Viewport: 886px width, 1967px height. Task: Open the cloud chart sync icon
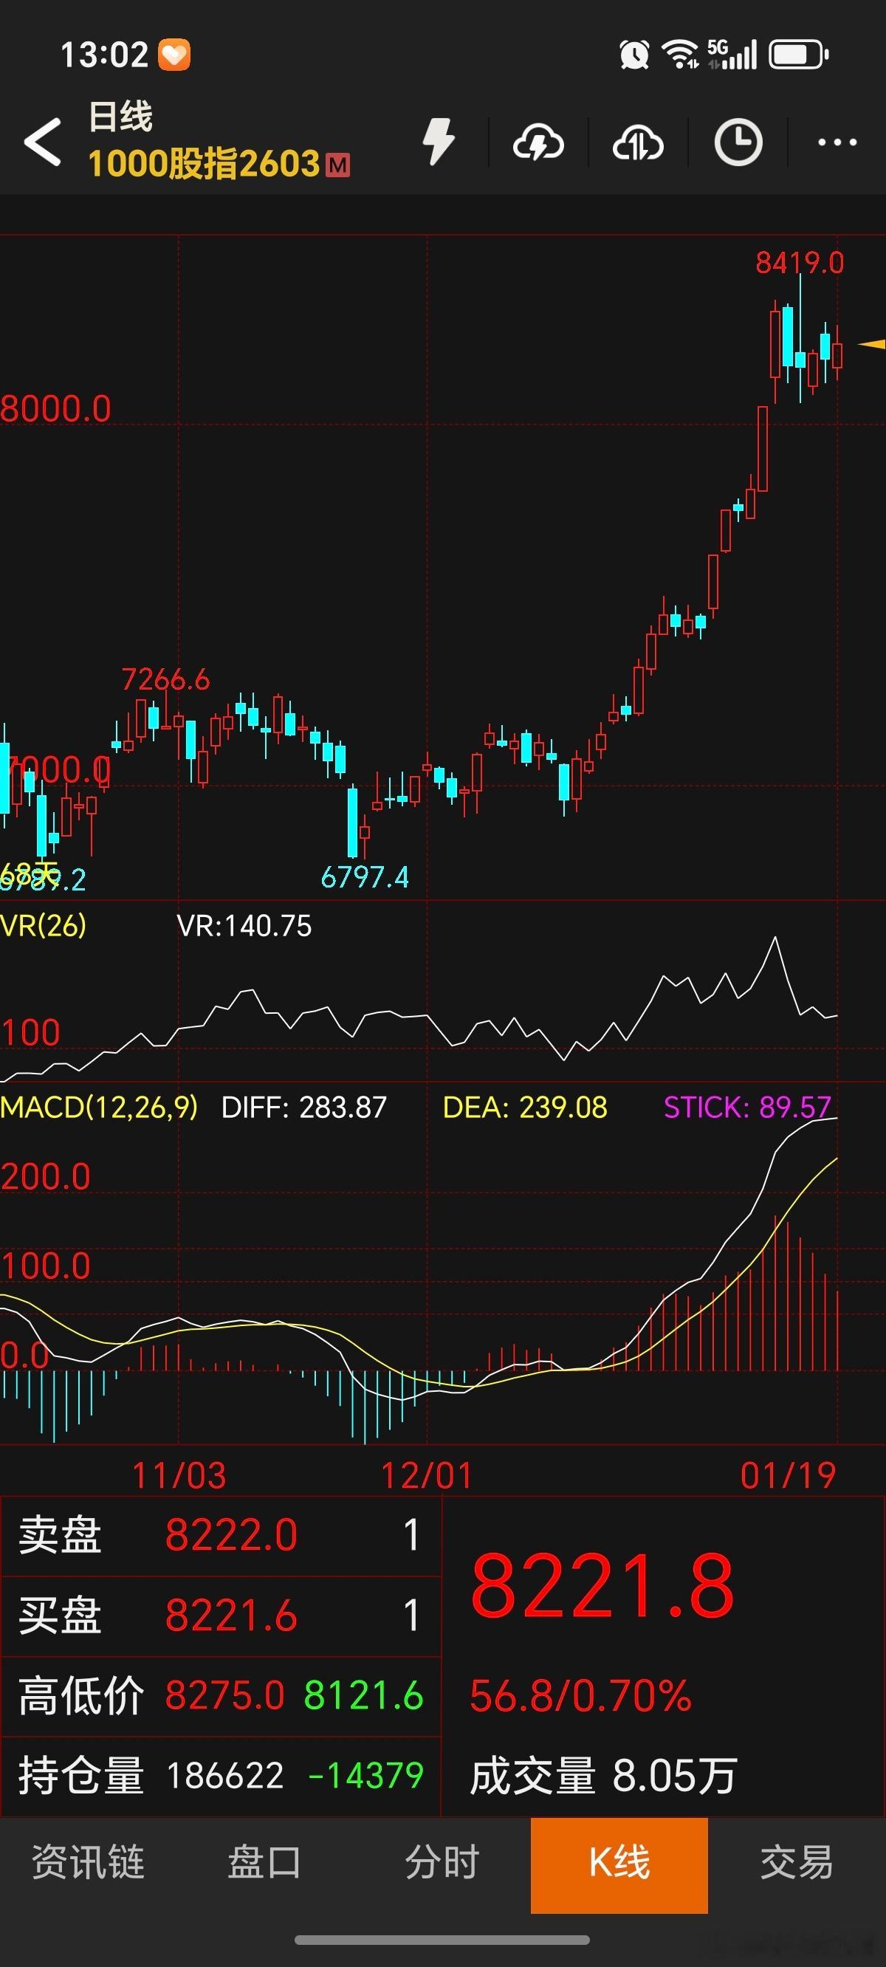[638, 143]
